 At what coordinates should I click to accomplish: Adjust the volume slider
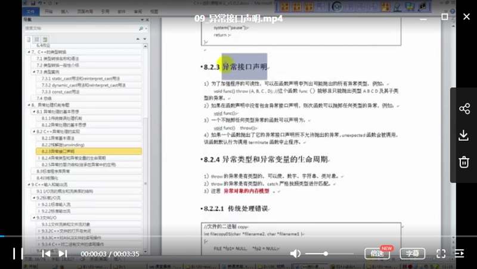pyautogui.click(x=326, y=253)
